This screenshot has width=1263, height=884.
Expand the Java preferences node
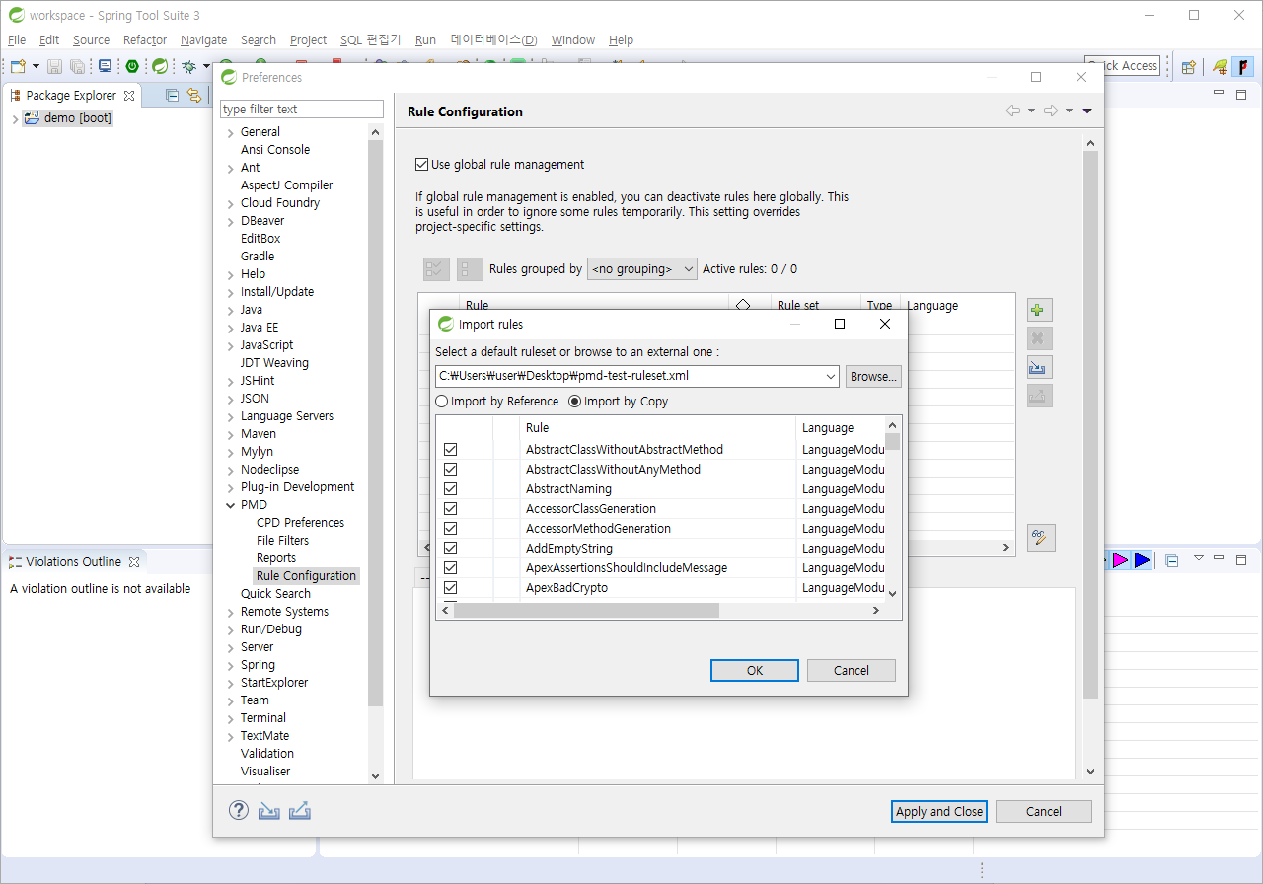point(230,310)
